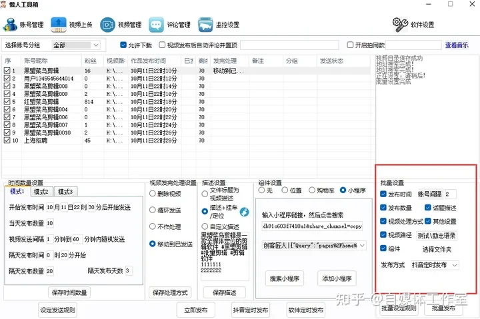Image resolution: width=480 pixels, height=319 pixels.
Task: Select 无 component radio option
Action: (261, 190)
